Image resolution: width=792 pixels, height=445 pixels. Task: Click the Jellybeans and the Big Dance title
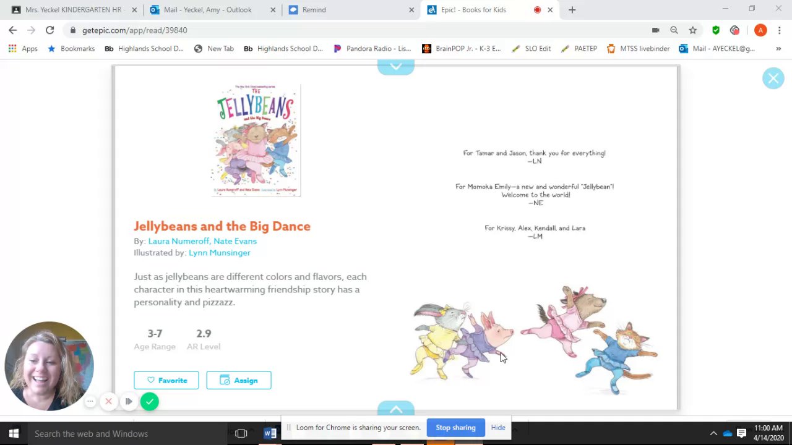click(x=222, y=226)
